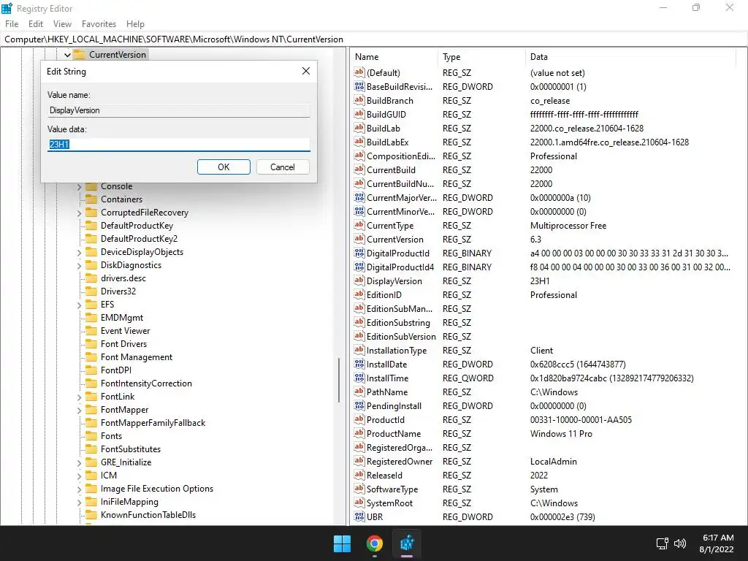Expand the EFS key
The width and height of the screenshot is (748, 561).
(79, 305)
